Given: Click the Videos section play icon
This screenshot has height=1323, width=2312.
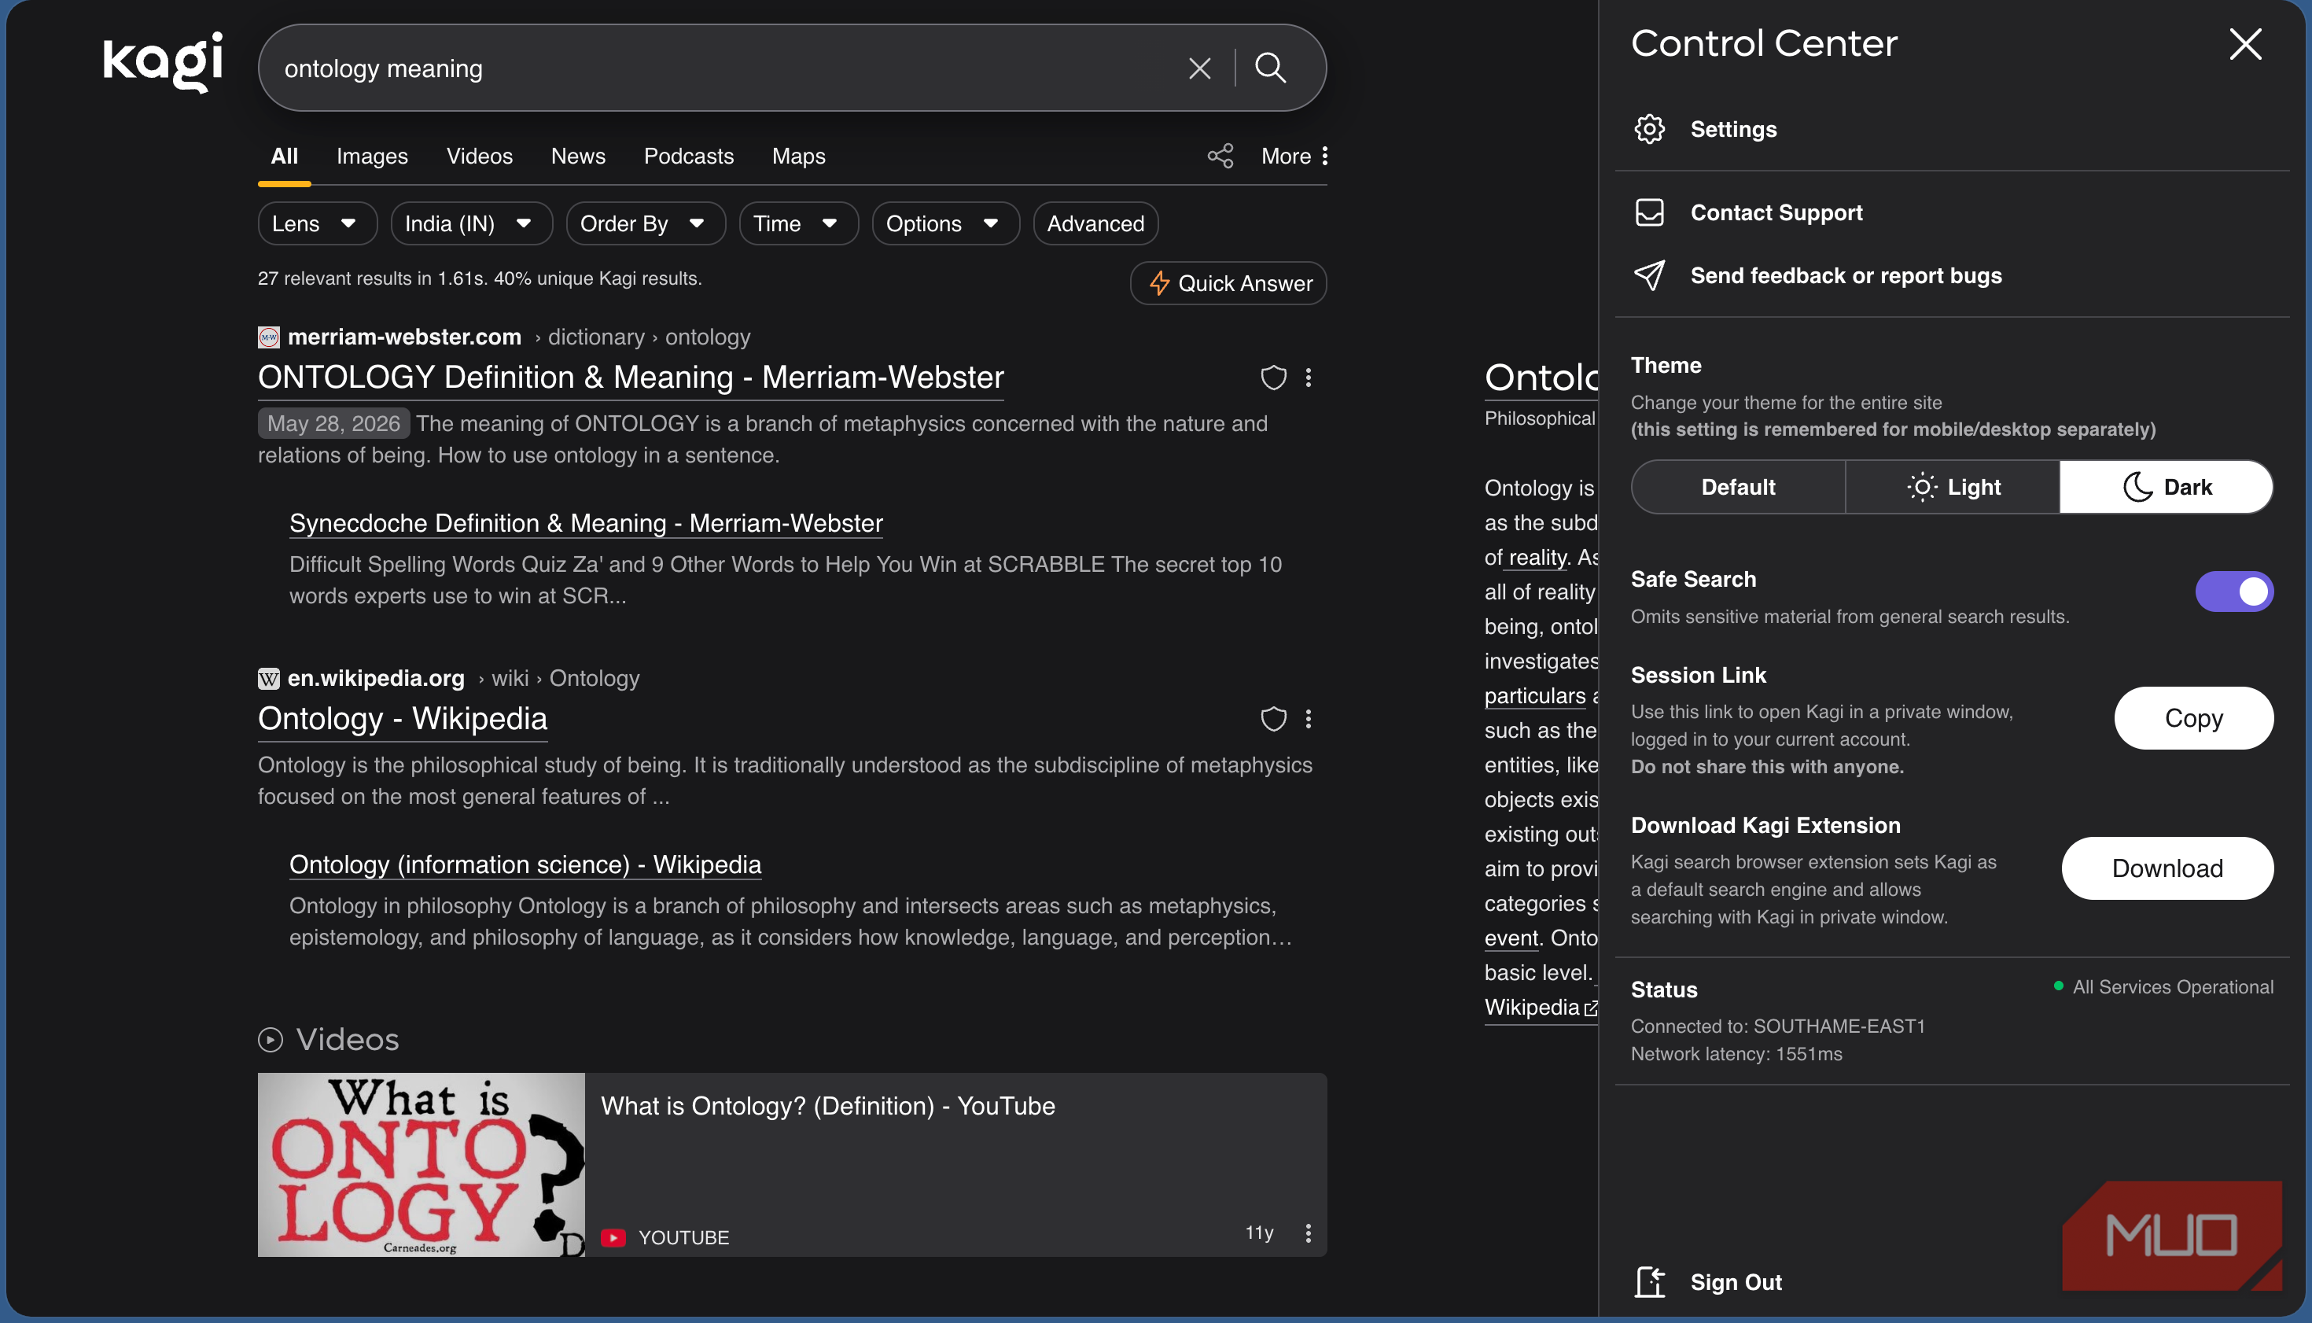Looking at the screenshot, I should [271, 1040].
